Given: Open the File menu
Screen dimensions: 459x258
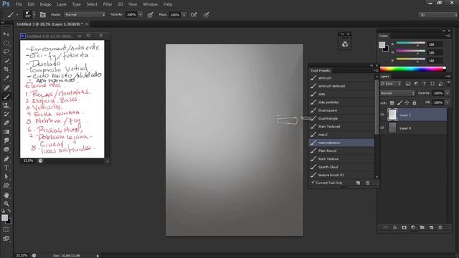Looking at the screenshot, I should tap(19, 4).
